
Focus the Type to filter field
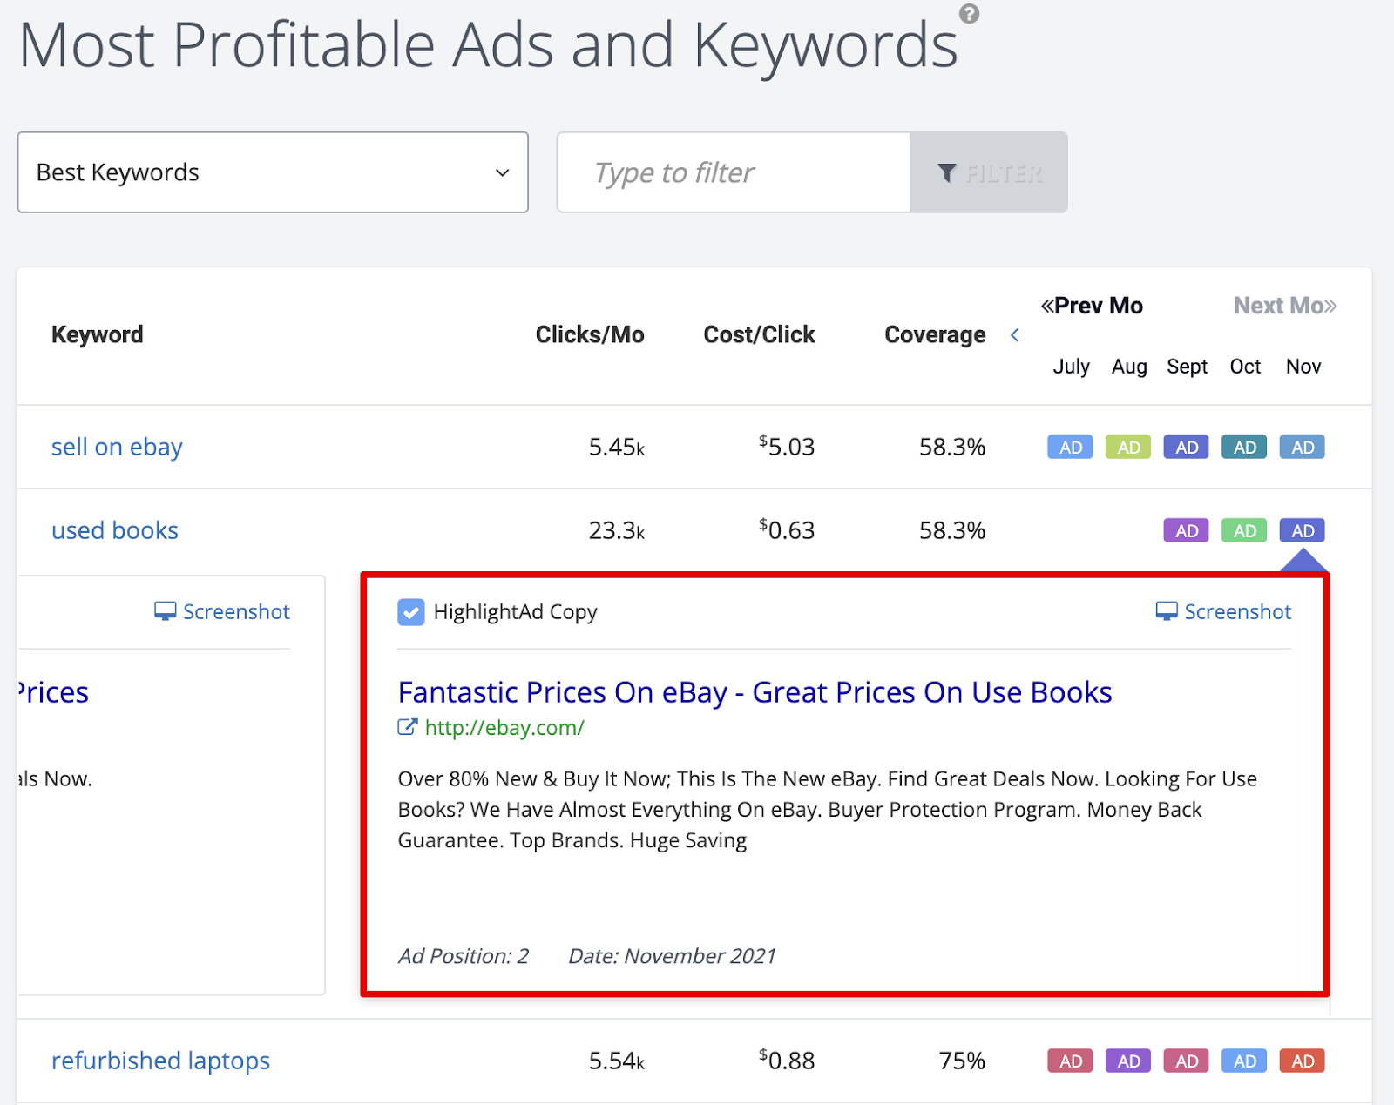point(734,172)
